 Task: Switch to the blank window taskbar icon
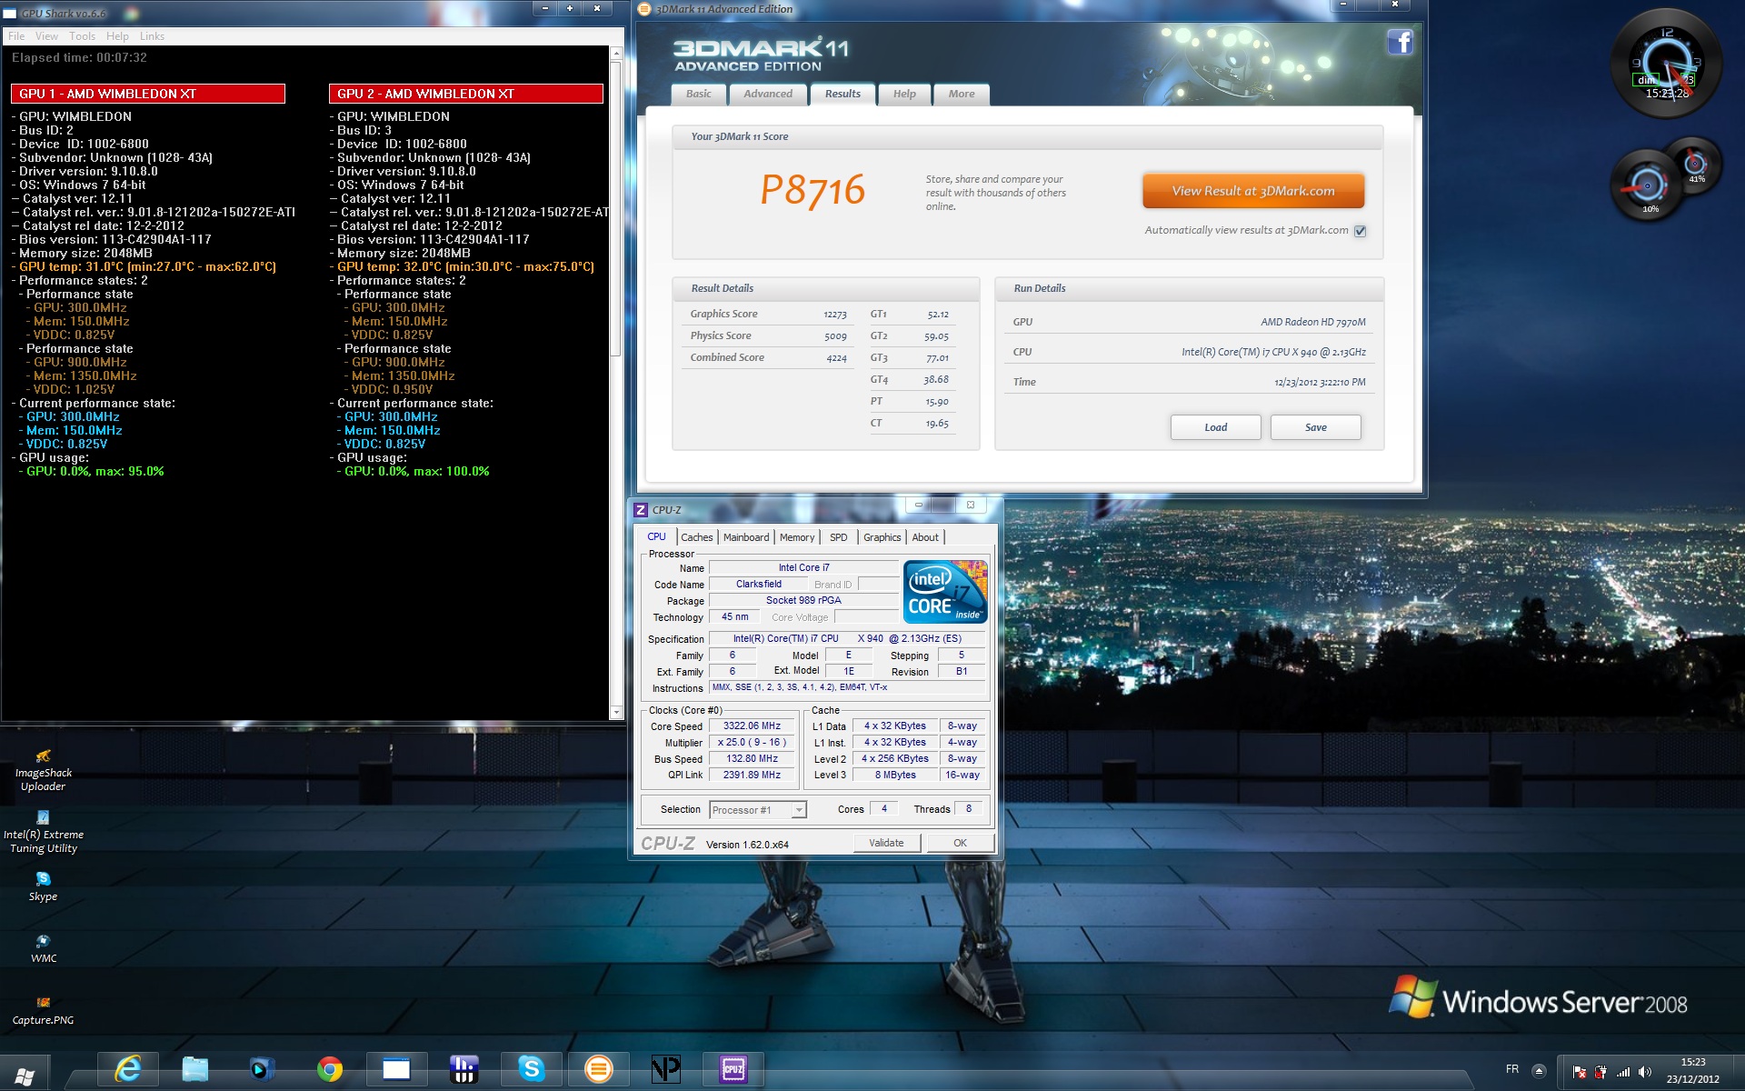[396, 1069]
